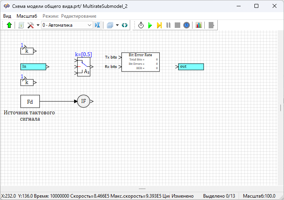Open the Масштаб menu

27,16
